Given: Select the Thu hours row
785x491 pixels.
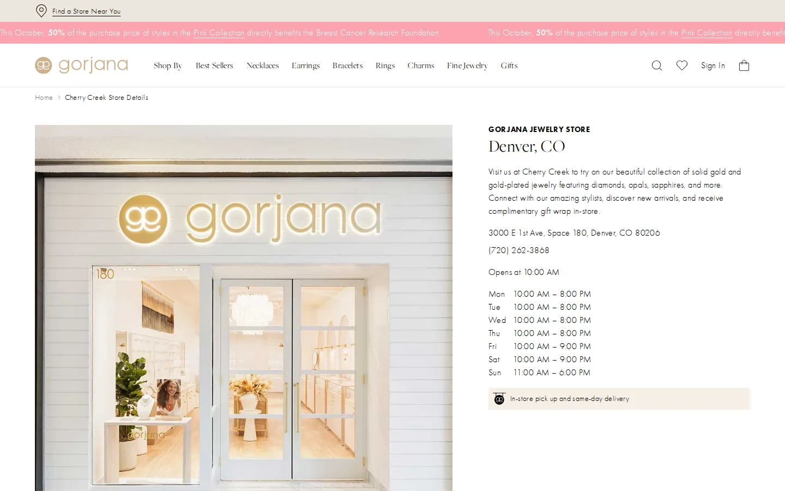Looking at the screenshot, I should [x=540, y=333].
